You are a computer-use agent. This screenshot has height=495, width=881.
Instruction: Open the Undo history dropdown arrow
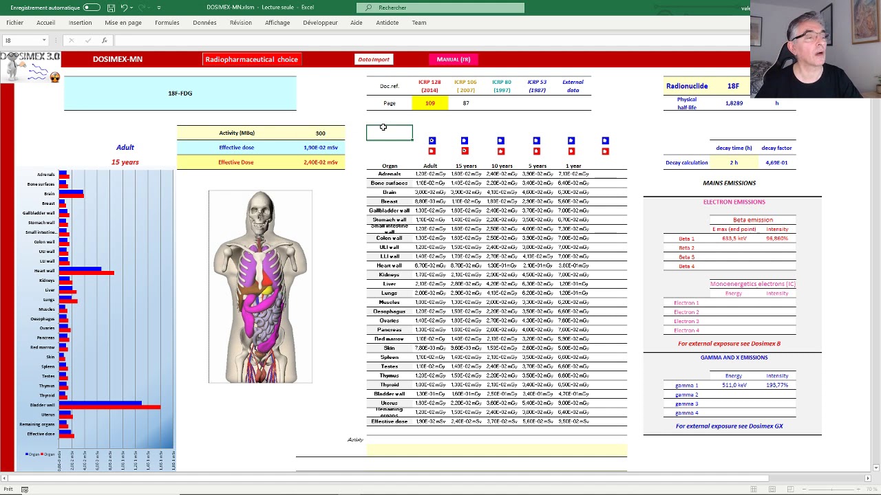click(131, 8)
